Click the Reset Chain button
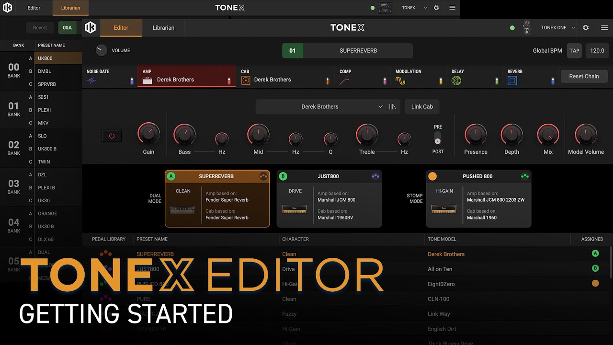The width and height of the screenshot is (613, 345). coord(584,76)
